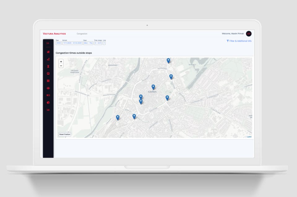297x197 pixels.
Task: Open the Year filter set to 2020
Action: click(x=59, y=43)
